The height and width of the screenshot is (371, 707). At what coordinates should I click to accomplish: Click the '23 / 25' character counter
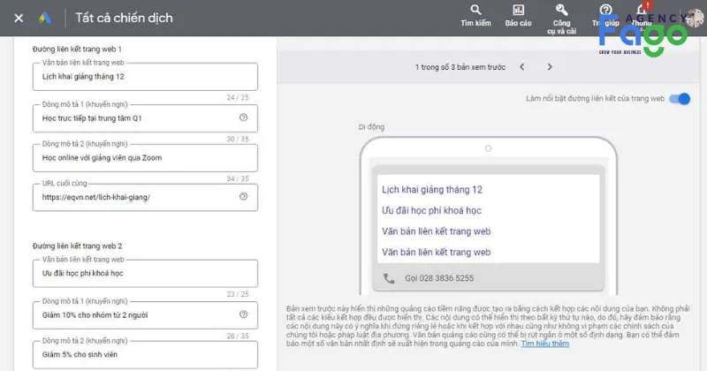pos(238,294)
